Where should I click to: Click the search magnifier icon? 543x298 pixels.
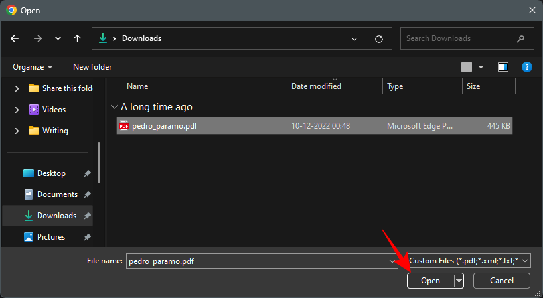[x=521, y=38]
